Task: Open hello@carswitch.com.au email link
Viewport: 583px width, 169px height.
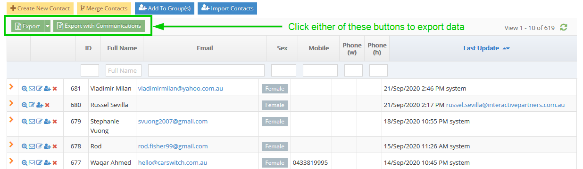Action: click(x=172, y=162)
